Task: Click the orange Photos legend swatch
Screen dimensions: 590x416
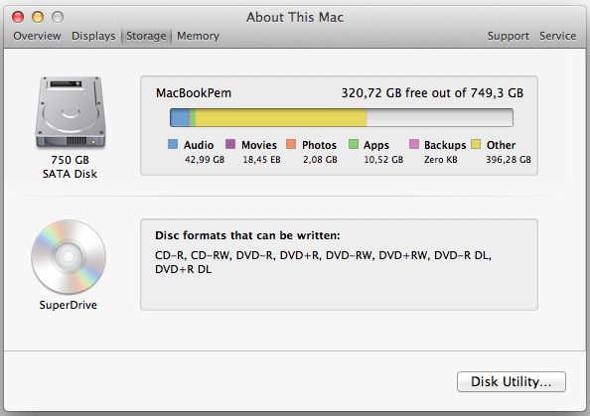Action: (291, 144)
